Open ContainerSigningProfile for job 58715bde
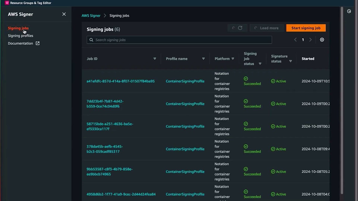 pos(185,127)
